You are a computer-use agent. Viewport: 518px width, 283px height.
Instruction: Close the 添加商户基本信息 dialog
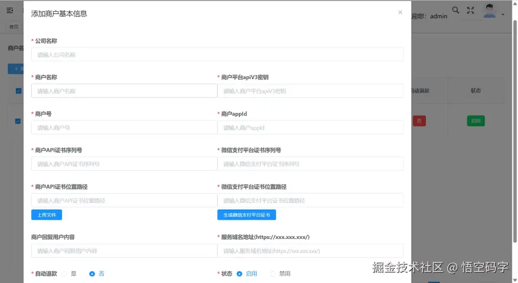pos(400,12)
